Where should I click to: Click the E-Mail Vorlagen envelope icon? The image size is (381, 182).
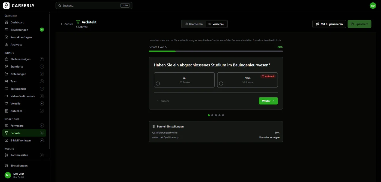pyautogui.click(x=6, y=140)
